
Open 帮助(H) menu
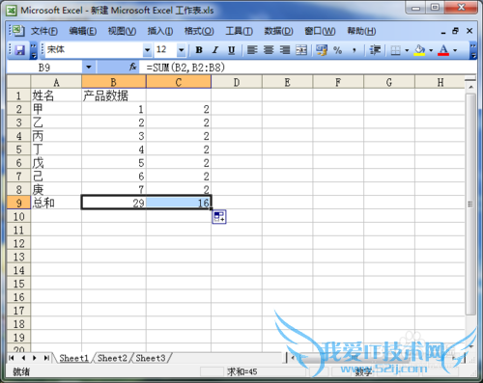[361, 31]
